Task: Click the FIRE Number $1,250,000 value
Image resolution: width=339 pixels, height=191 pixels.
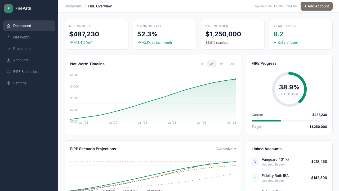Action: pyautogui.click(x=223, y=34)
